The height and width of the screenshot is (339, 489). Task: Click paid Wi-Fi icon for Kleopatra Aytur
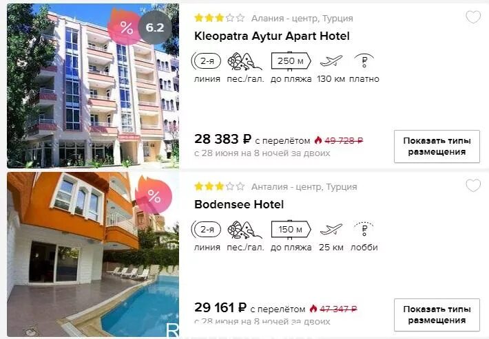click(364, 61)
